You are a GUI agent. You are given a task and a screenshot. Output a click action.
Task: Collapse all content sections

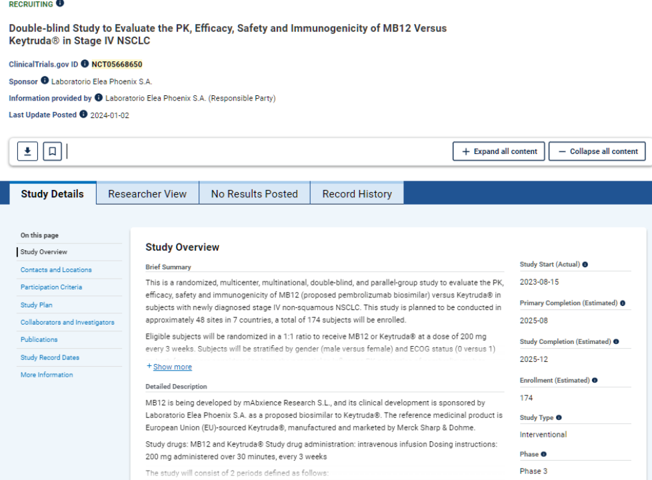point(597,151)
